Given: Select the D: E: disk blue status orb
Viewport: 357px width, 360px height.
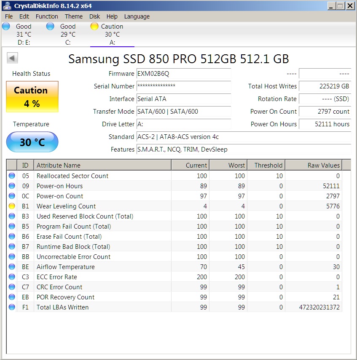Looking at the screenshot, I should pyautogui.click(x=6, y=26).
